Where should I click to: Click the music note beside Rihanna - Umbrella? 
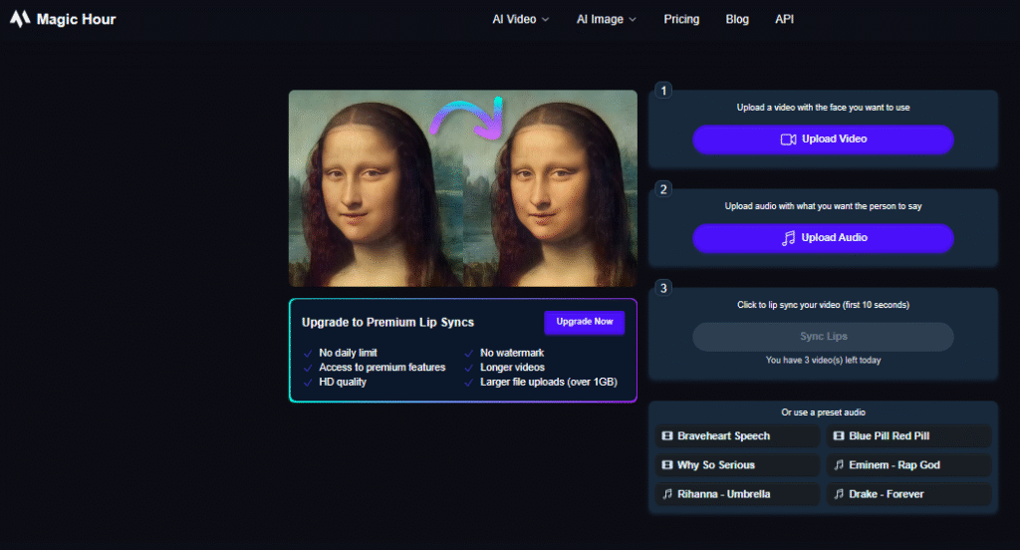tap(666, 494)
